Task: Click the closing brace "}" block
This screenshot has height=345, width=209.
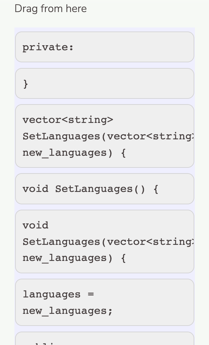Action: [x=104, y=83]
